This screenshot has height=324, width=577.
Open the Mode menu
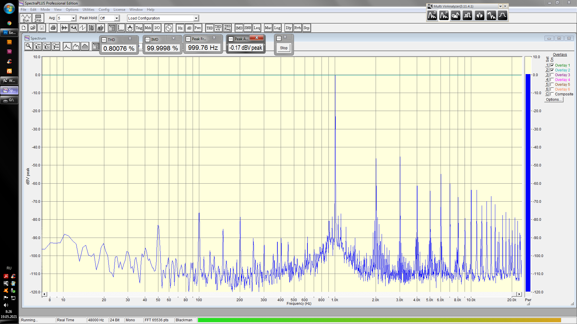(x=45, y=10)
